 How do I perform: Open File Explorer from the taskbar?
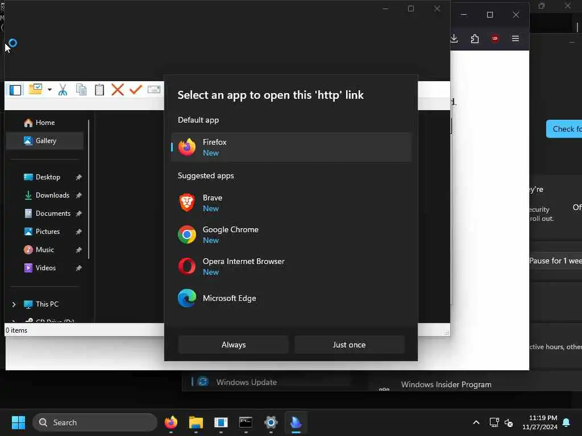coord(196,422)
